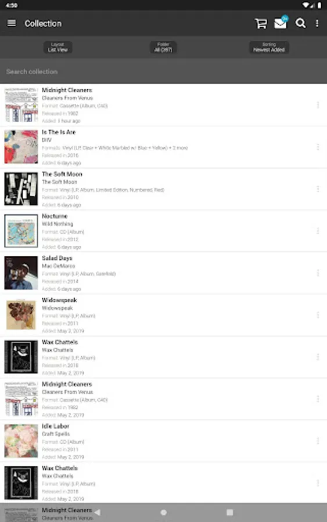Viewport: 327px width, 522px height.
Task: Tap the Android back navigation button
Action: 98,513
